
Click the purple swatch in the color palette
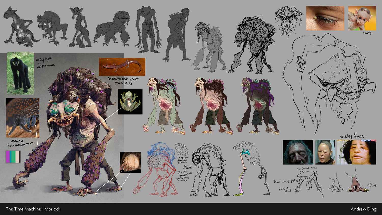click(8, 156)
